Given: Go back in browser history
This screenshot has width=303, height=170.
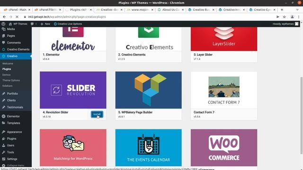Looking at the screenshot, I should coord(4,17).
